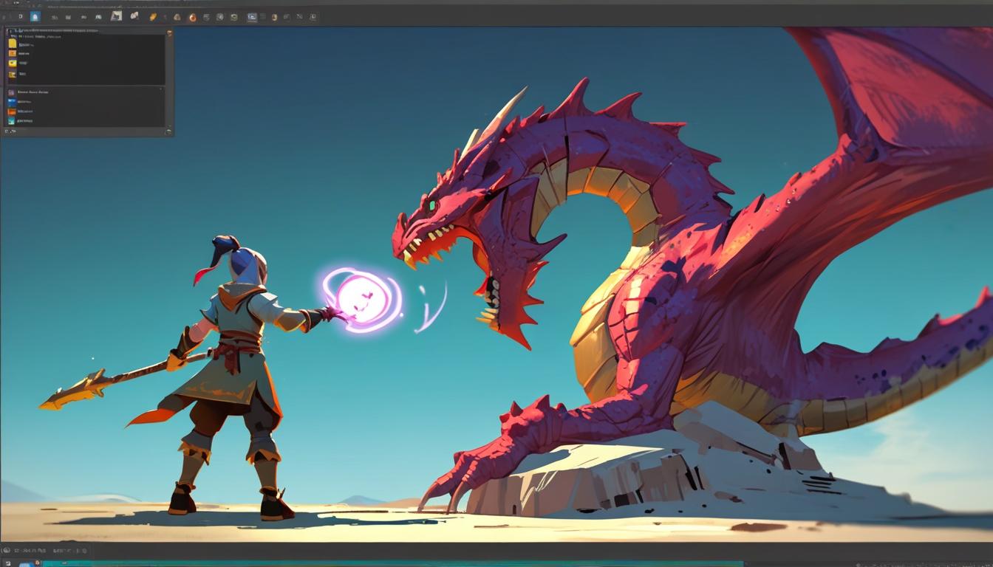This screenshot has height=567, width=993.
Task: Click the orange-red round icon in toolbar
Action: [193, 17]
